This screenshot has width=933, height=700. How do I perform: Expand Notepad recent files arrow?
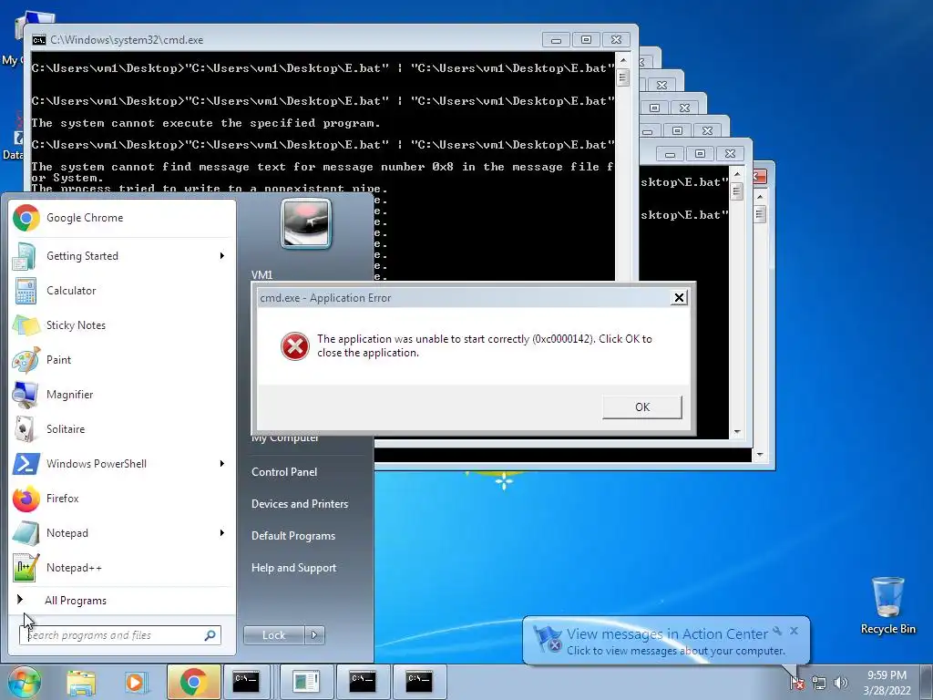click(222, 532)
